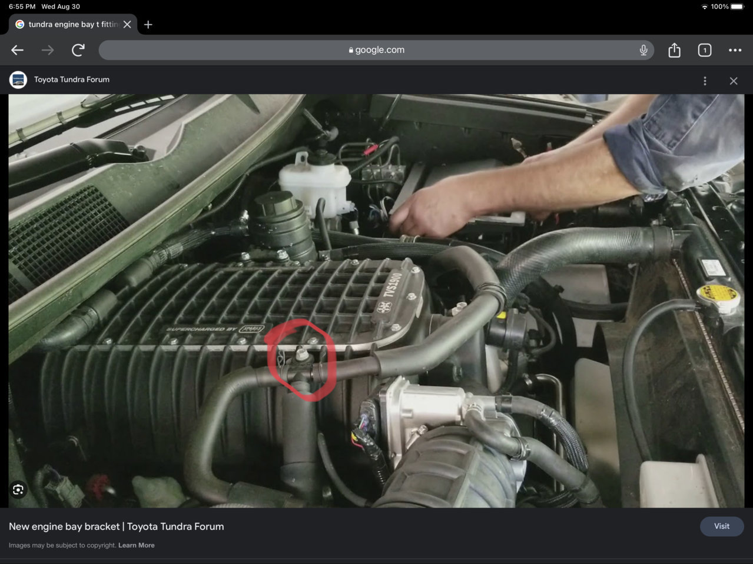This screenshot has height=564, width=753.
Task: Select the 'tundra engine bay t fitting' tab
Action: (x=73, y=24)
